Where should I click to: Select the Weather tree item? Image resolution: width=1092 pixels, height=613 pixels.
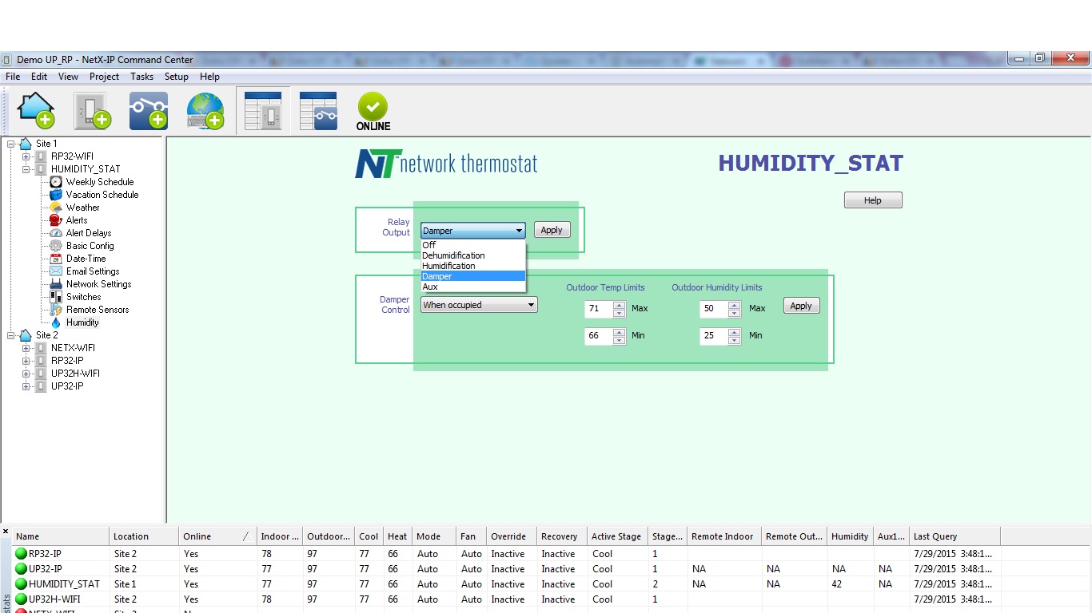(x=83, y=208)
